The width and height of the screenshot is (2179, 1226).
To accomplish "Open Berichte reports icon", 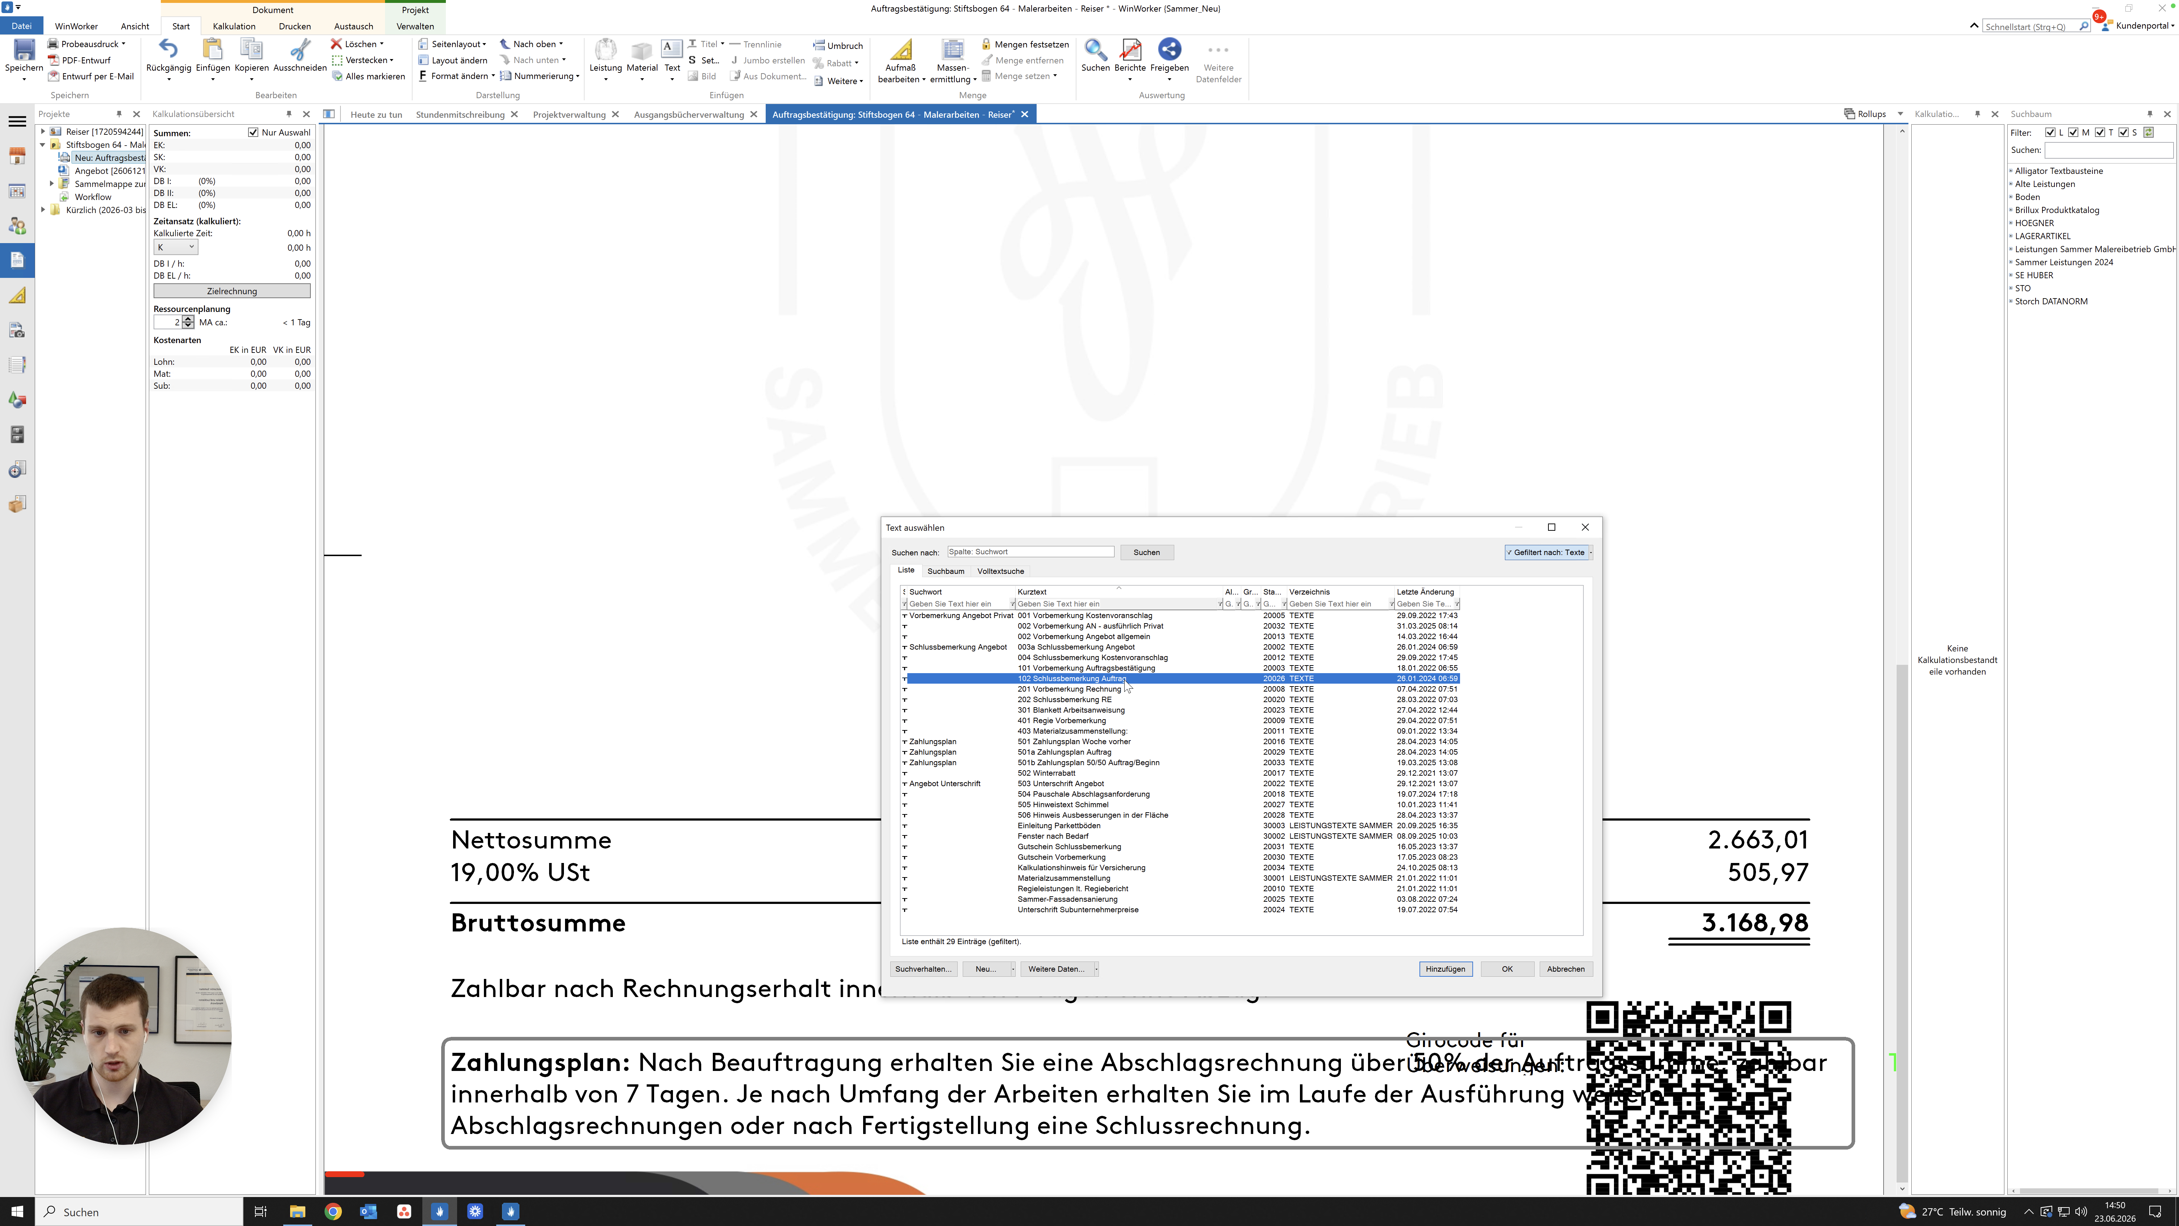I will (1130, 50).
